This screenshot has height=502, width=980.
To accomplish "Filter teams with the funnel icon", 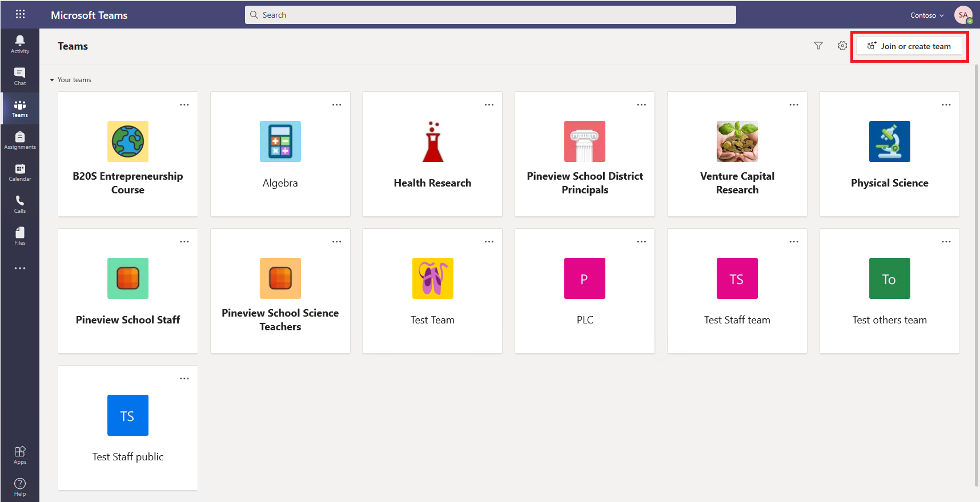I will tap(818, 46).
